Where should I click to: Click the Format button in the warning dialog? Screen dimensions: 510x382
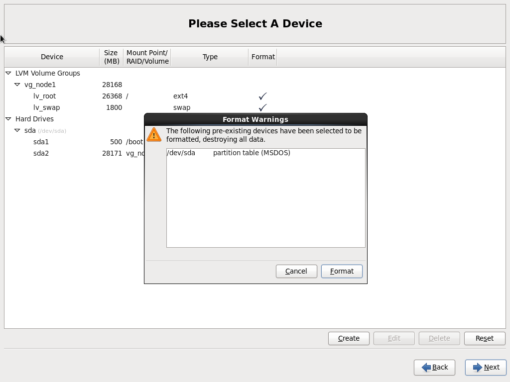click(x=342, y=271)
